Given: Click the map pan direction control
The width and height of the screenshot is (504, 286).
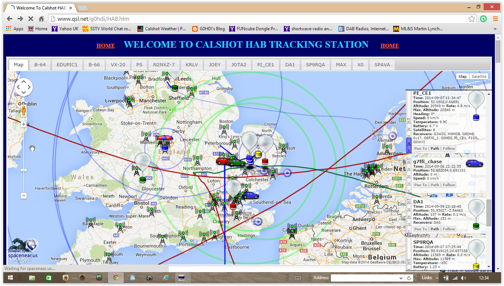Looking at the screenshot, I should pyautogui.click(x=24, y=87).
